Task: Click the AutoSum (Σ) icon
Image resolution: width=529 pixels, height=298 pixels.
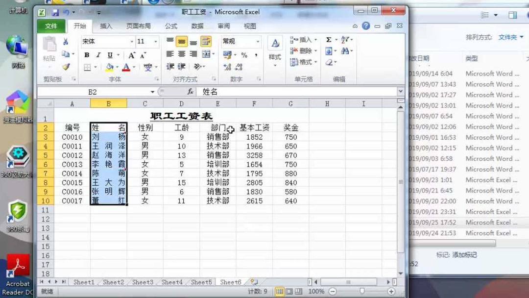Action: pyautogui.click(x=329, y=40)
